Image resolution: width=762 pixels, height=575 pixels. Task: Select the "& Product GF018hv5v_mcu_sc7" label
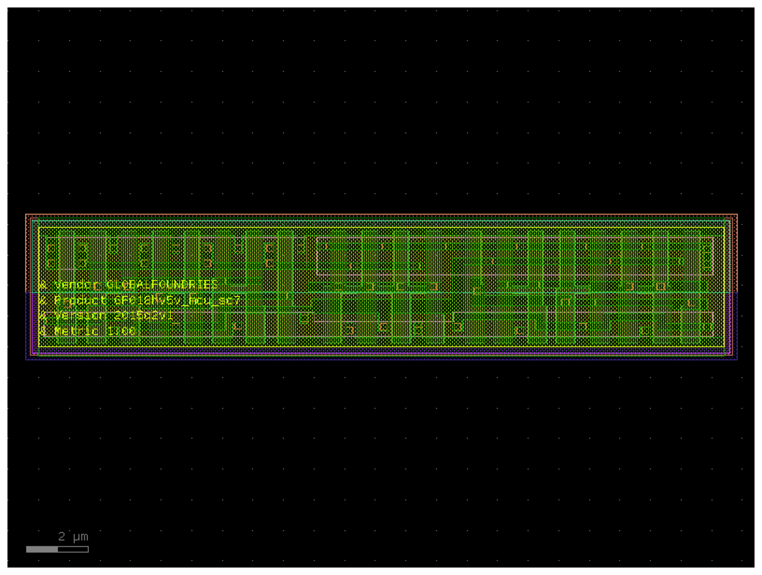point(140,301)
